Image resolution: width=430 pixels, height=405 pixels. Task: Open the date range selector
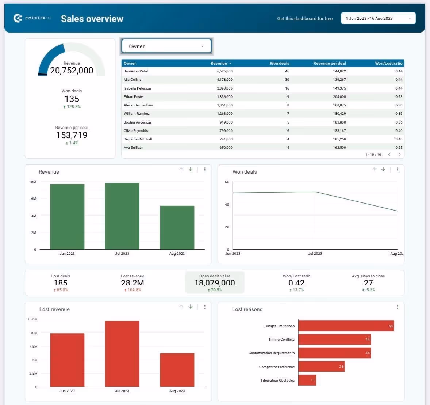(x=378, y=18)
